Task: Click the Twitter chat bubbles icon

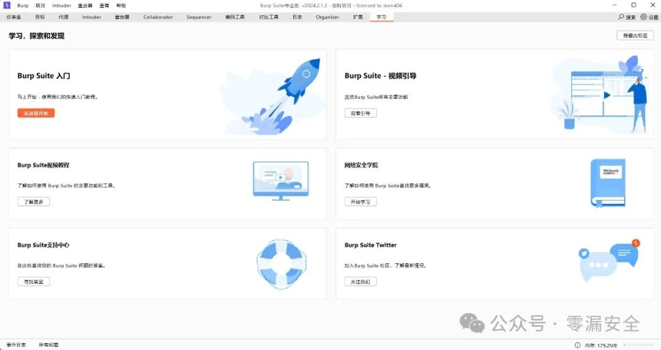Action: tap(610, 260)
